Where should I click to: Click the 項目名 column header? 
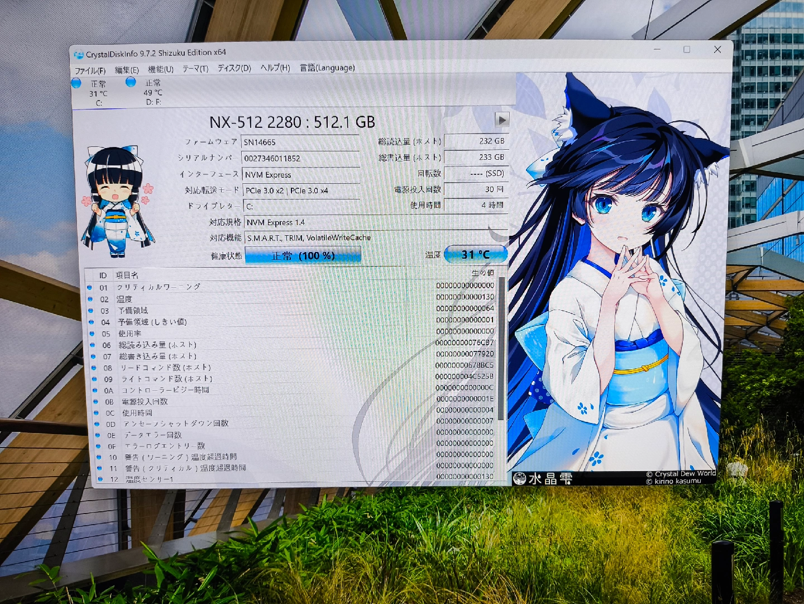point(127,275)
